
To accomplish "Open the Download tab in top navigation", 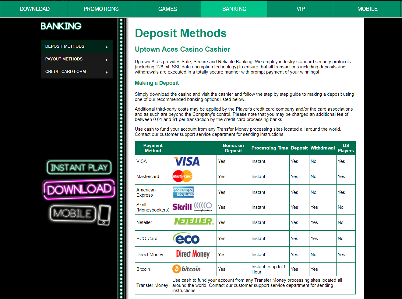I will pos(34,9).
